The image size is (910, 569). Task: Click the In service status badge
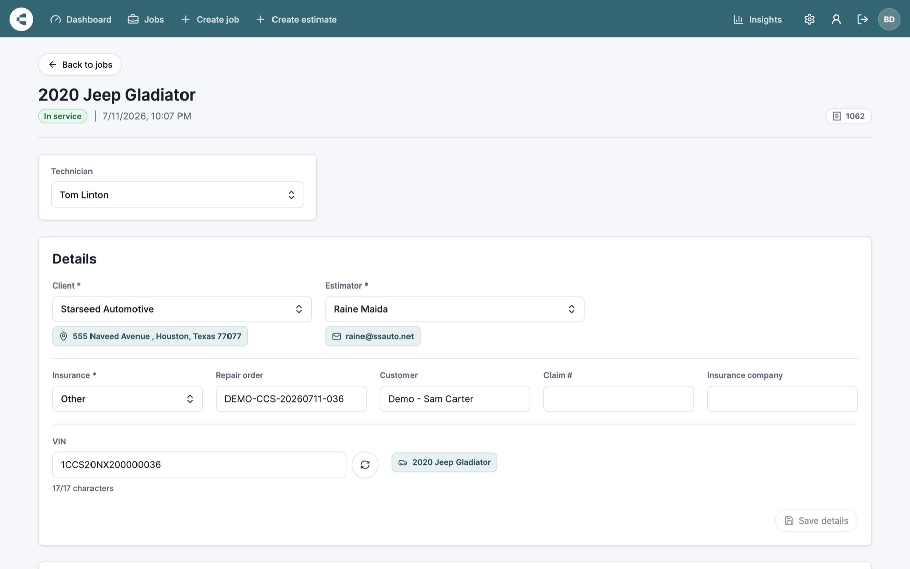(x=63, y=116)
